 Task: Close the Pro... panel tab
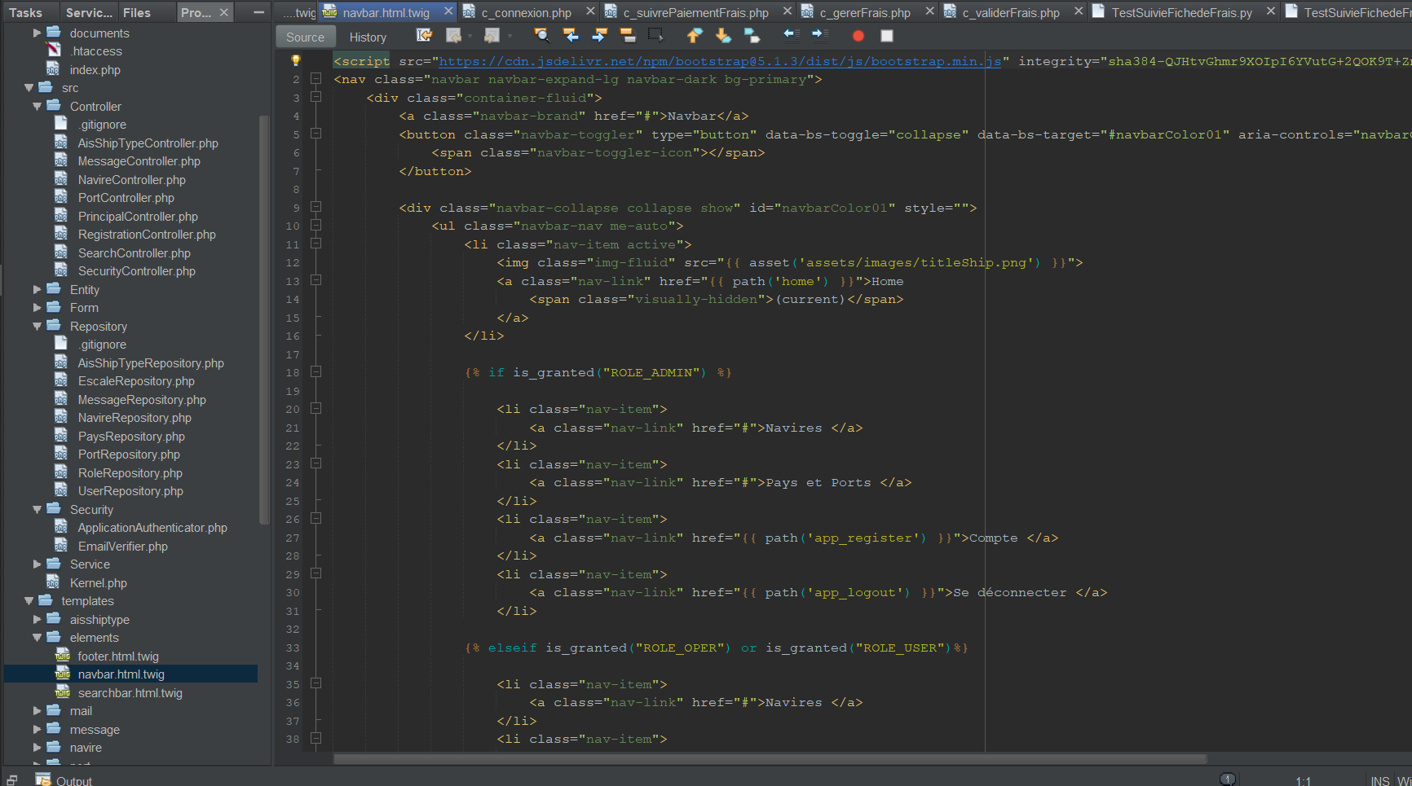coord(224,12)
